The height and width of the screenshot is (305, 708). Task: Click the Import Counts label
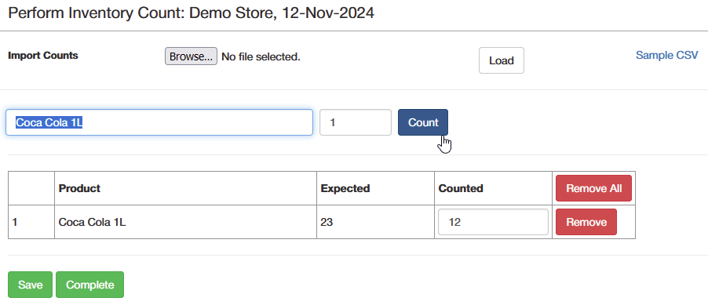point(43,56)
